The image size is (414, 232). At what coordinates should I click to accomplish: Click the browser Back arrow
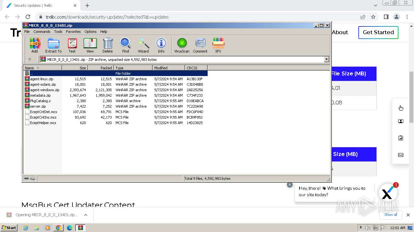[7, 17]
